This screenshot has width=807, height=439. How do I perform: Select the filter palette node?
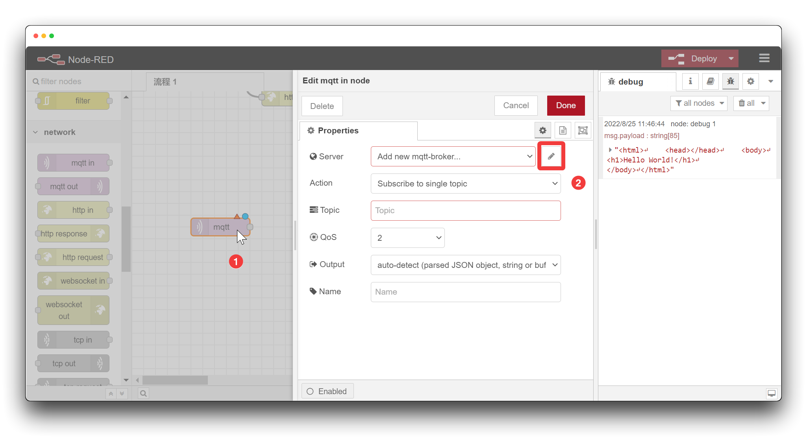point(74,101)
